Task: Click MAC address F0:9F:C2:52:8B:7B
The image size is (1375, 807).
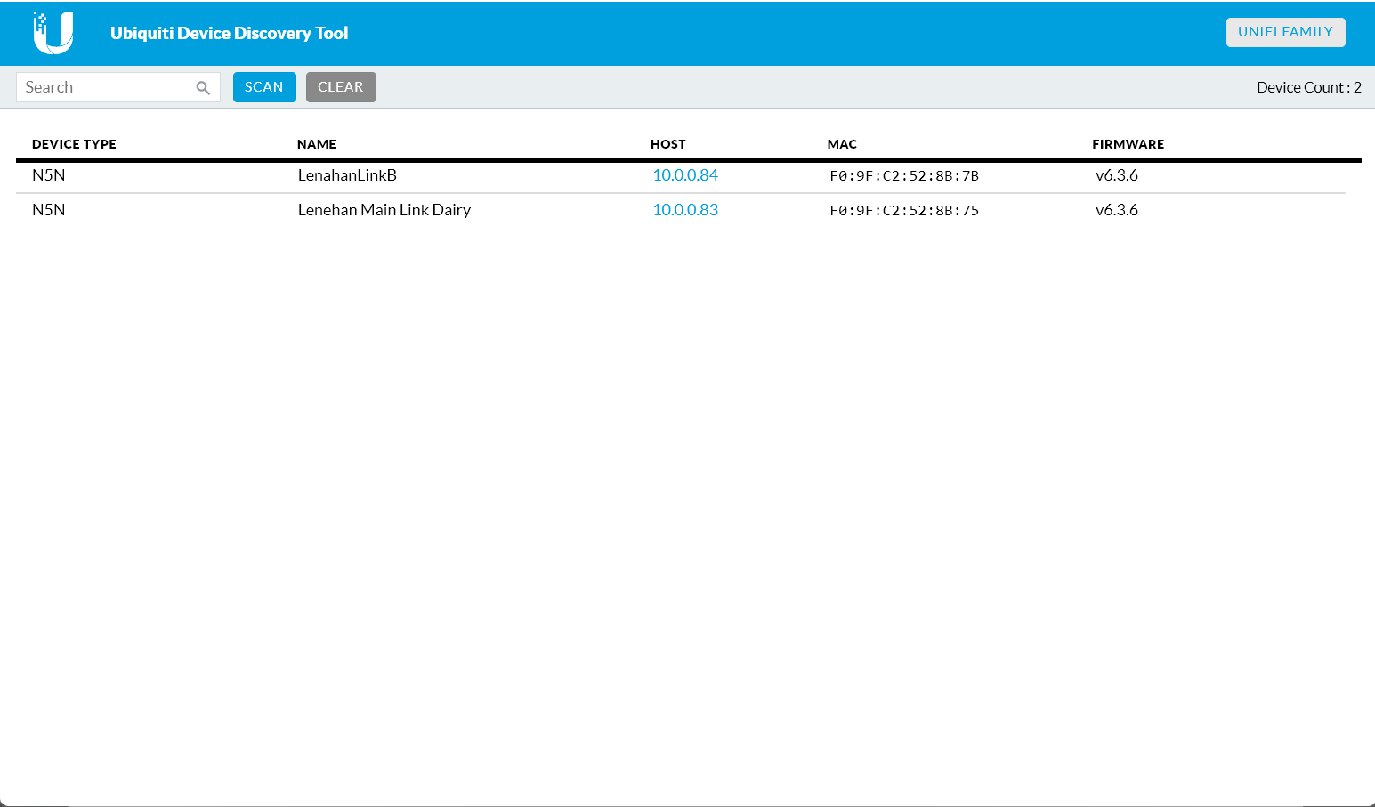Action: click(x=903, y=176)
